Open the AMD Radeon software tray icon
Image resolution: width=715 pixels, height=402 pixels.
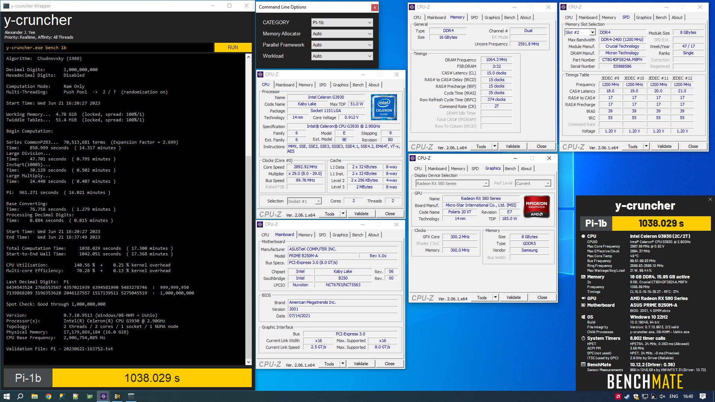coord(618,396)
